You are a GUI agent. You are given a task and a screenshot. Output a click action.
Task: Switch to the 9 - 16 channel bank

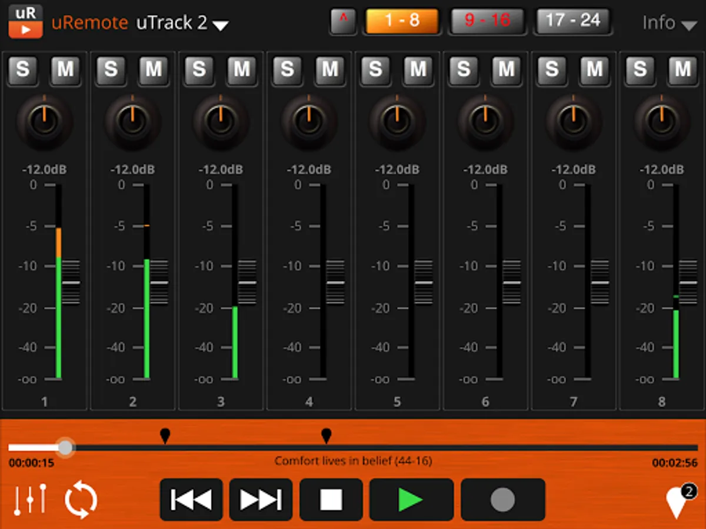487,21
